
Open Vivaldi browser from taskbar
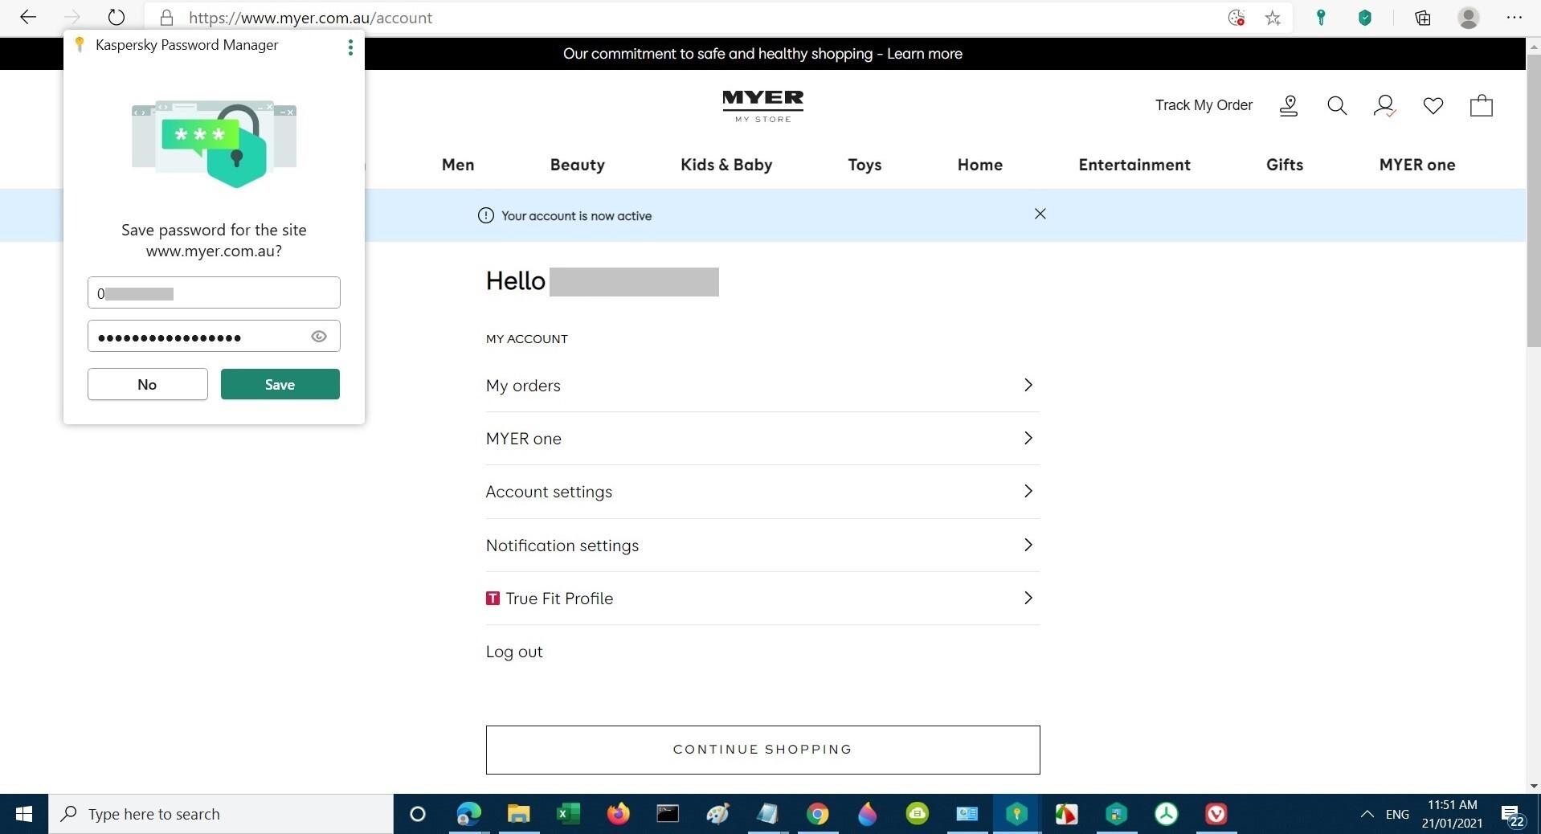[x=1216, y=814]
